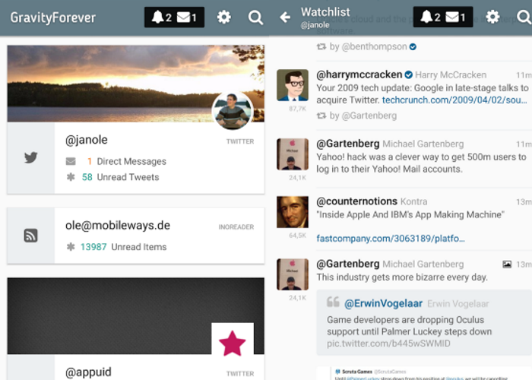Screen dimensions: 532x380
Task: Open techcrunch.com link in McCracken tweet
Action: coord(454,100)
